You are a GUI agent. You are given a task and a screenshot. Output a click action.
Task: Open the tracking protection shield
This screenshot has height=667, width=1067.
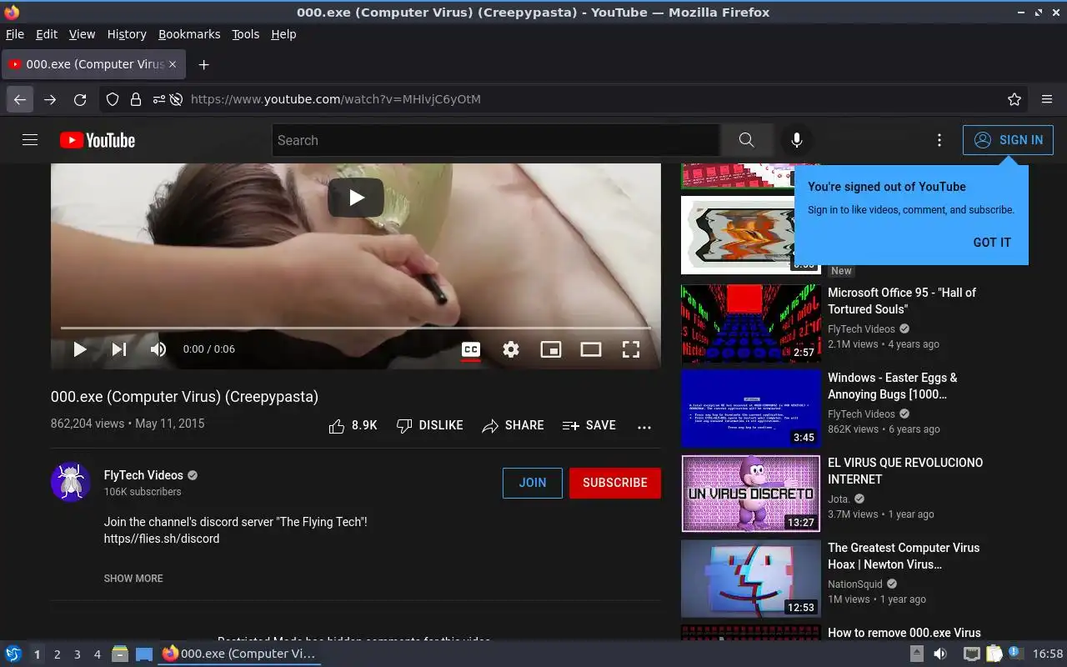(x=113, y=99)
